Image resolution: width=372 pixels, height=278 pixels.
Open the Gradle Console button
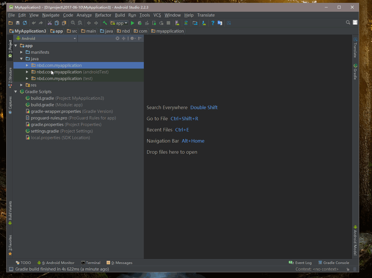(334, 263)
